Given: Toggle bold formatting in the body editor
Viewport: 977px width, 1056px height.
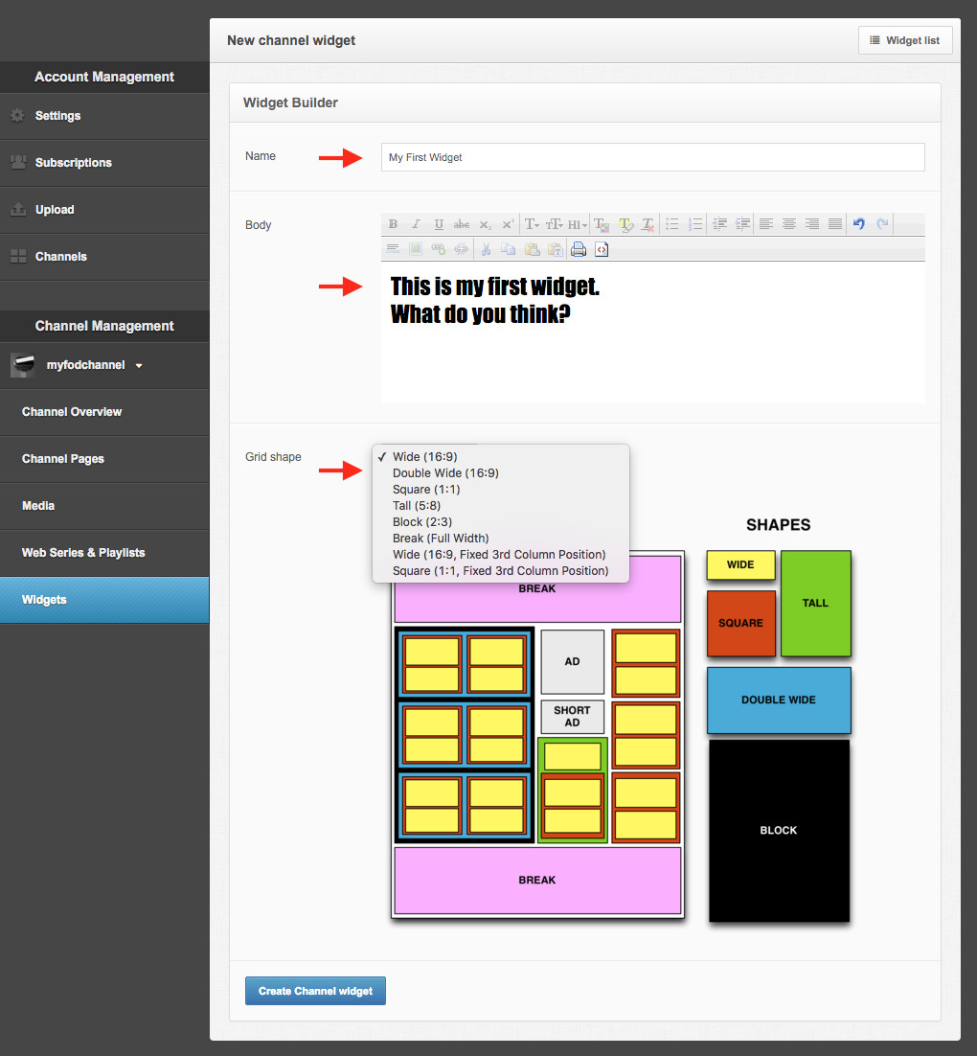Looking at the screenshot, I should coord(394,224).
